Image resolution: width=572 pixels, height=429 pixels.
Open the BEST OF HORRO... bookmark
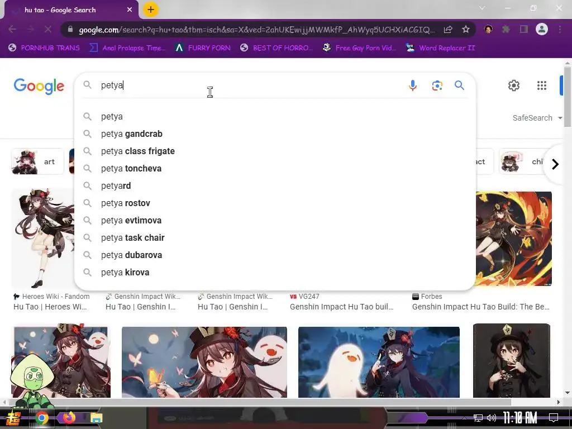coord(277,48)
